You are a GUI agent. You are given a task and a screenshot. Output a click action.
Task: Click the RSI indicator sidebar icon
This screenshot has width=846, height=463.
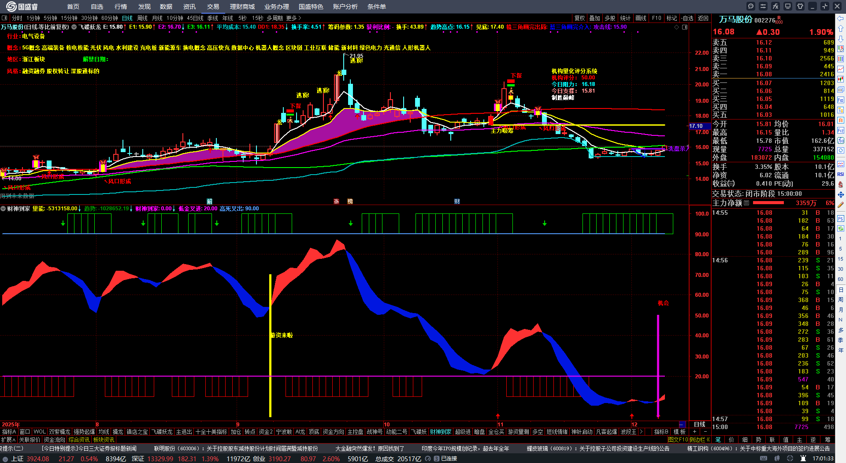coord(841,174)
